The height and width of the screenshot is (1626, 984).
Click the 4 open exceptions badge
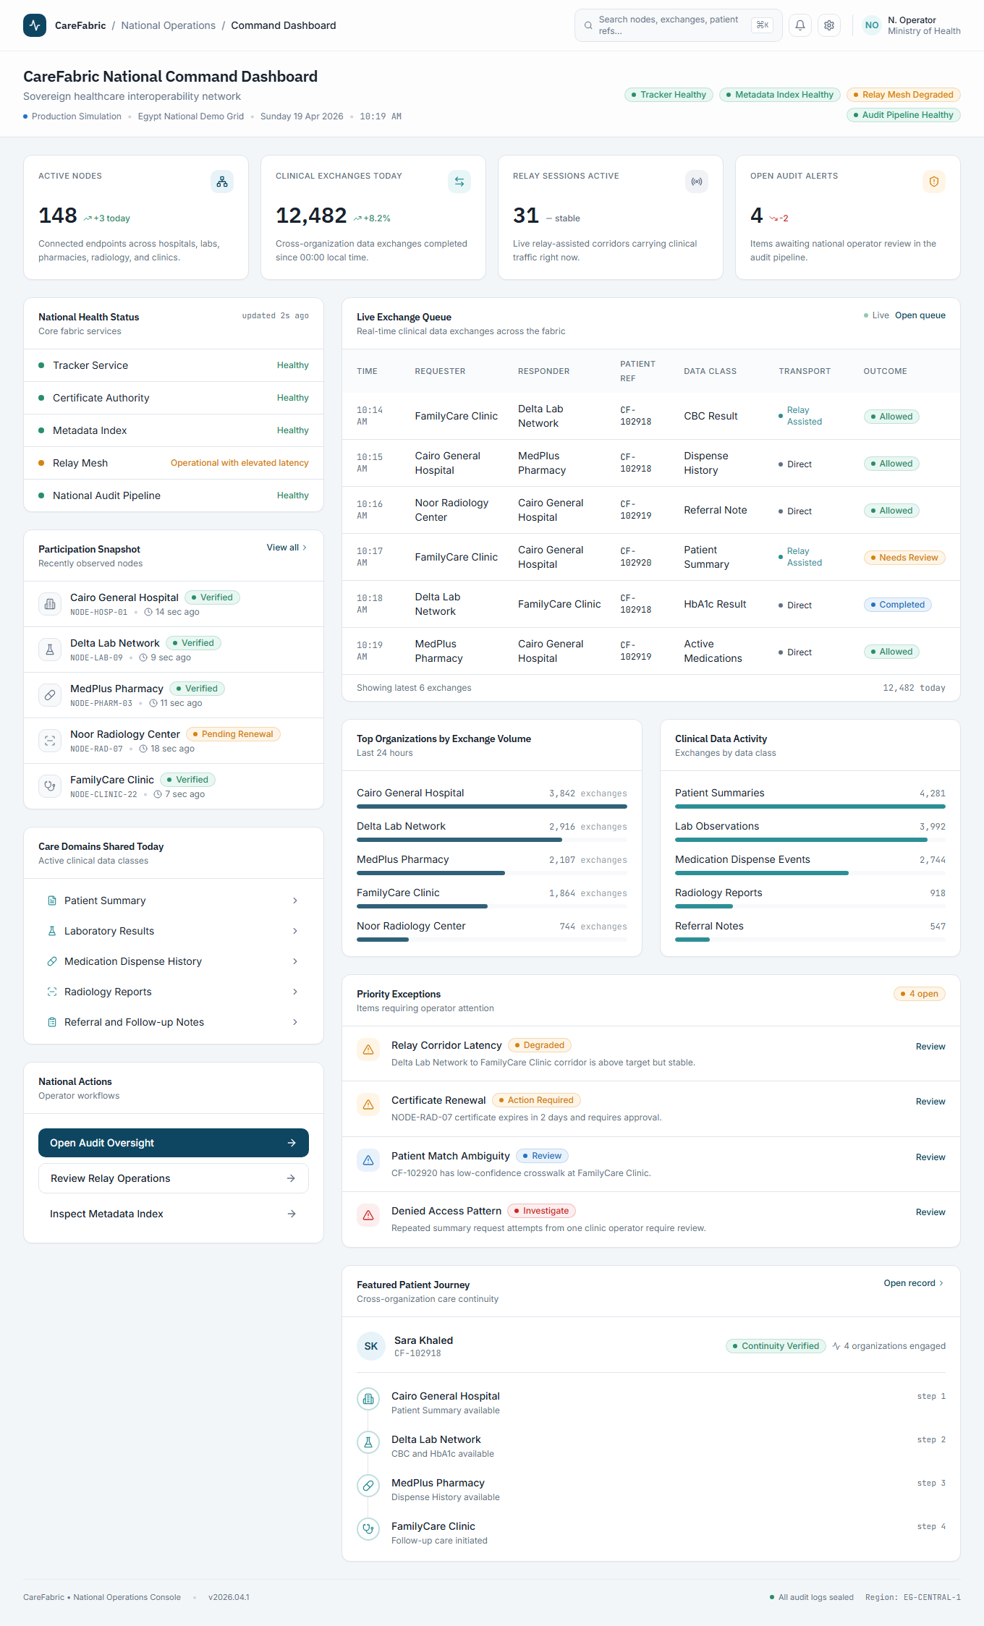click(x=920, y=994)
